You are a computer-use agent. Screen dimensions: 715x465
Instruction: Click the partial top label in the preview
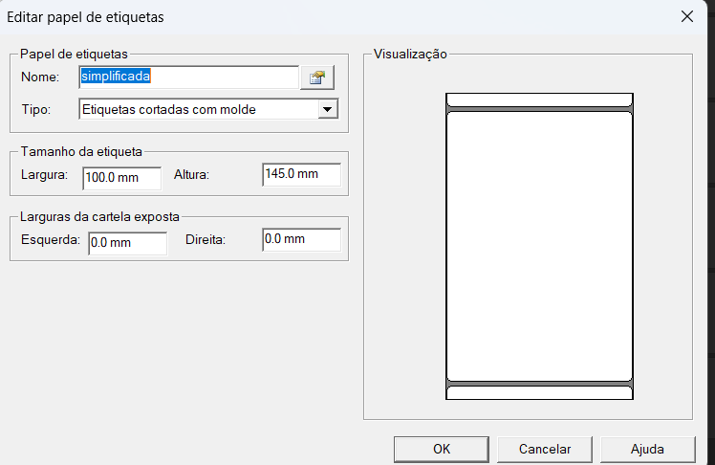pyautogui.click(x=539, y=99)
